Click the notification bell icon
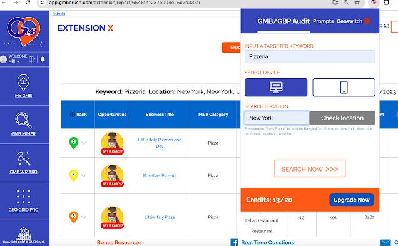 click(43, 59)
